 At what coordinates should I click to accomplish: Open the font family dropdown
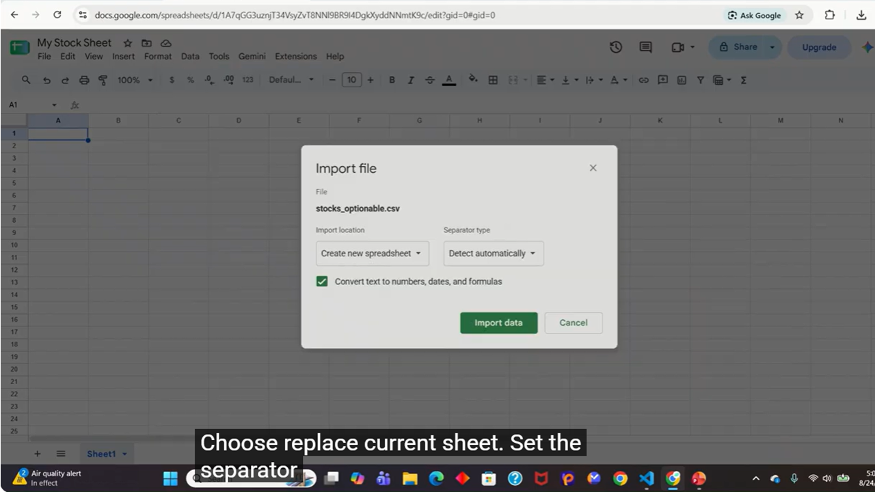click(x=291, y=80)
